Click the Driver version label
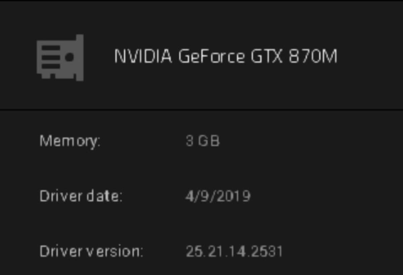 tap(91, 251)
